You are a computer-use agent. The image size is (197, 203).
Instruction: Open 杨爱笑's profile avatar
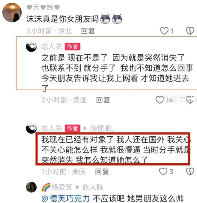pos(31,187)
